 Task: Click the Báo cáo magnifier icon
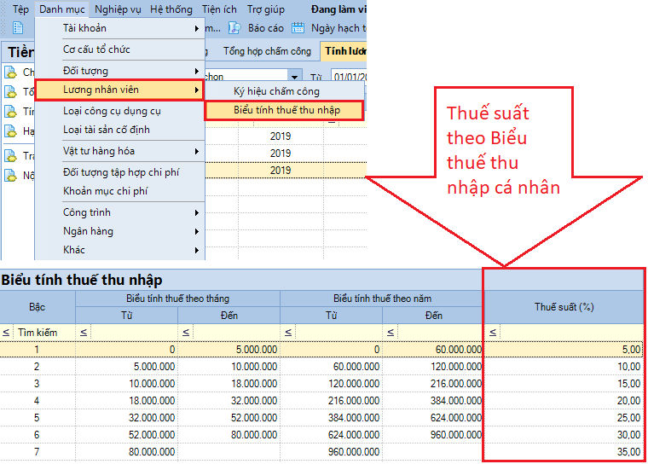pyautogui.click(x=234, y=28)
